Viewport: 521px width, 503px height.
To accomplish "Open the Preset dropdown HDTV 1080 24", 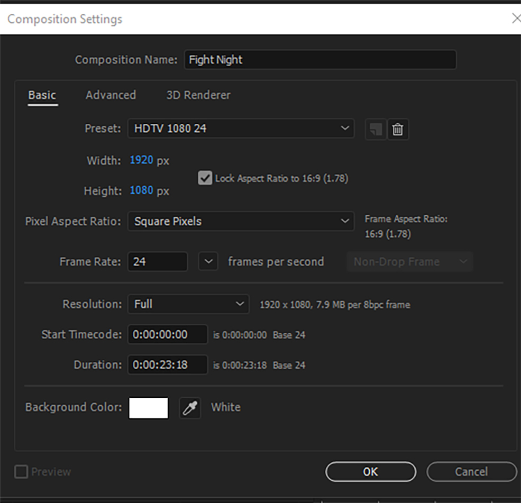I will coord(241,128).
